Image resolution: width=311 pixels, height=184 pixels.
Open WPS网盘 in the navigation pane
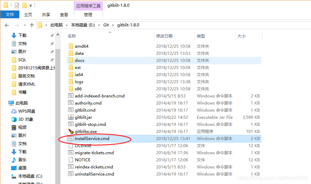pos(26,111)
